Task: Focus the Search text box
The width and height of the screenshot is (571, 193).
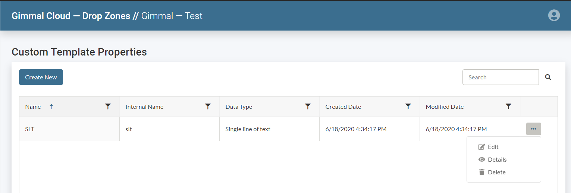Action: coord(500,77)
